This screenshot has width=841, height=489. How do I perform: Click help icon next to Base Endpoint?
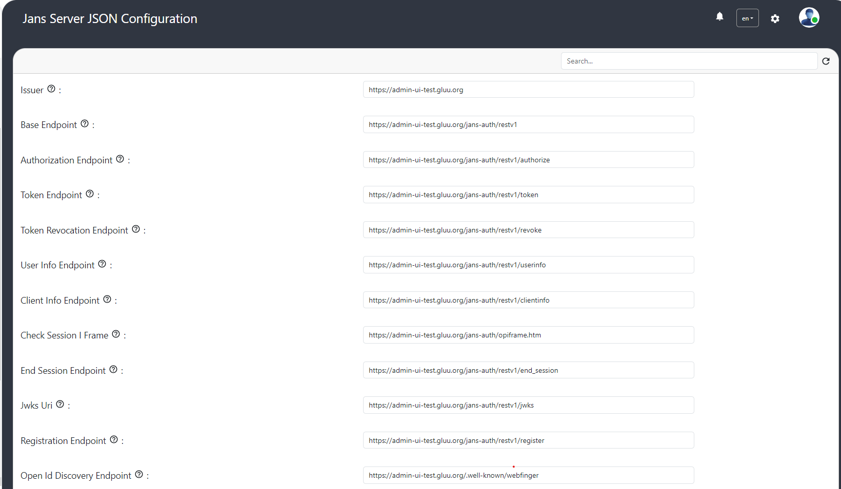coord(85,124)
